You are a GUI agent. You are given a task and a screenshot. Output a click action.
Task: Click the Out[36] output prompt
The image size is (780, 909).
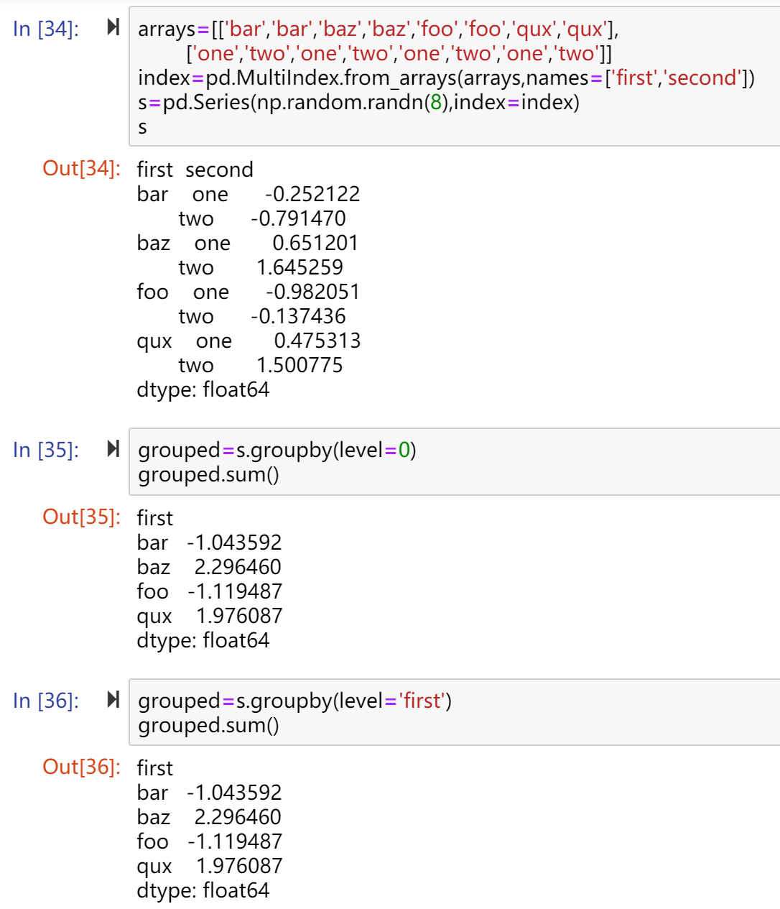tap(81, 767)
